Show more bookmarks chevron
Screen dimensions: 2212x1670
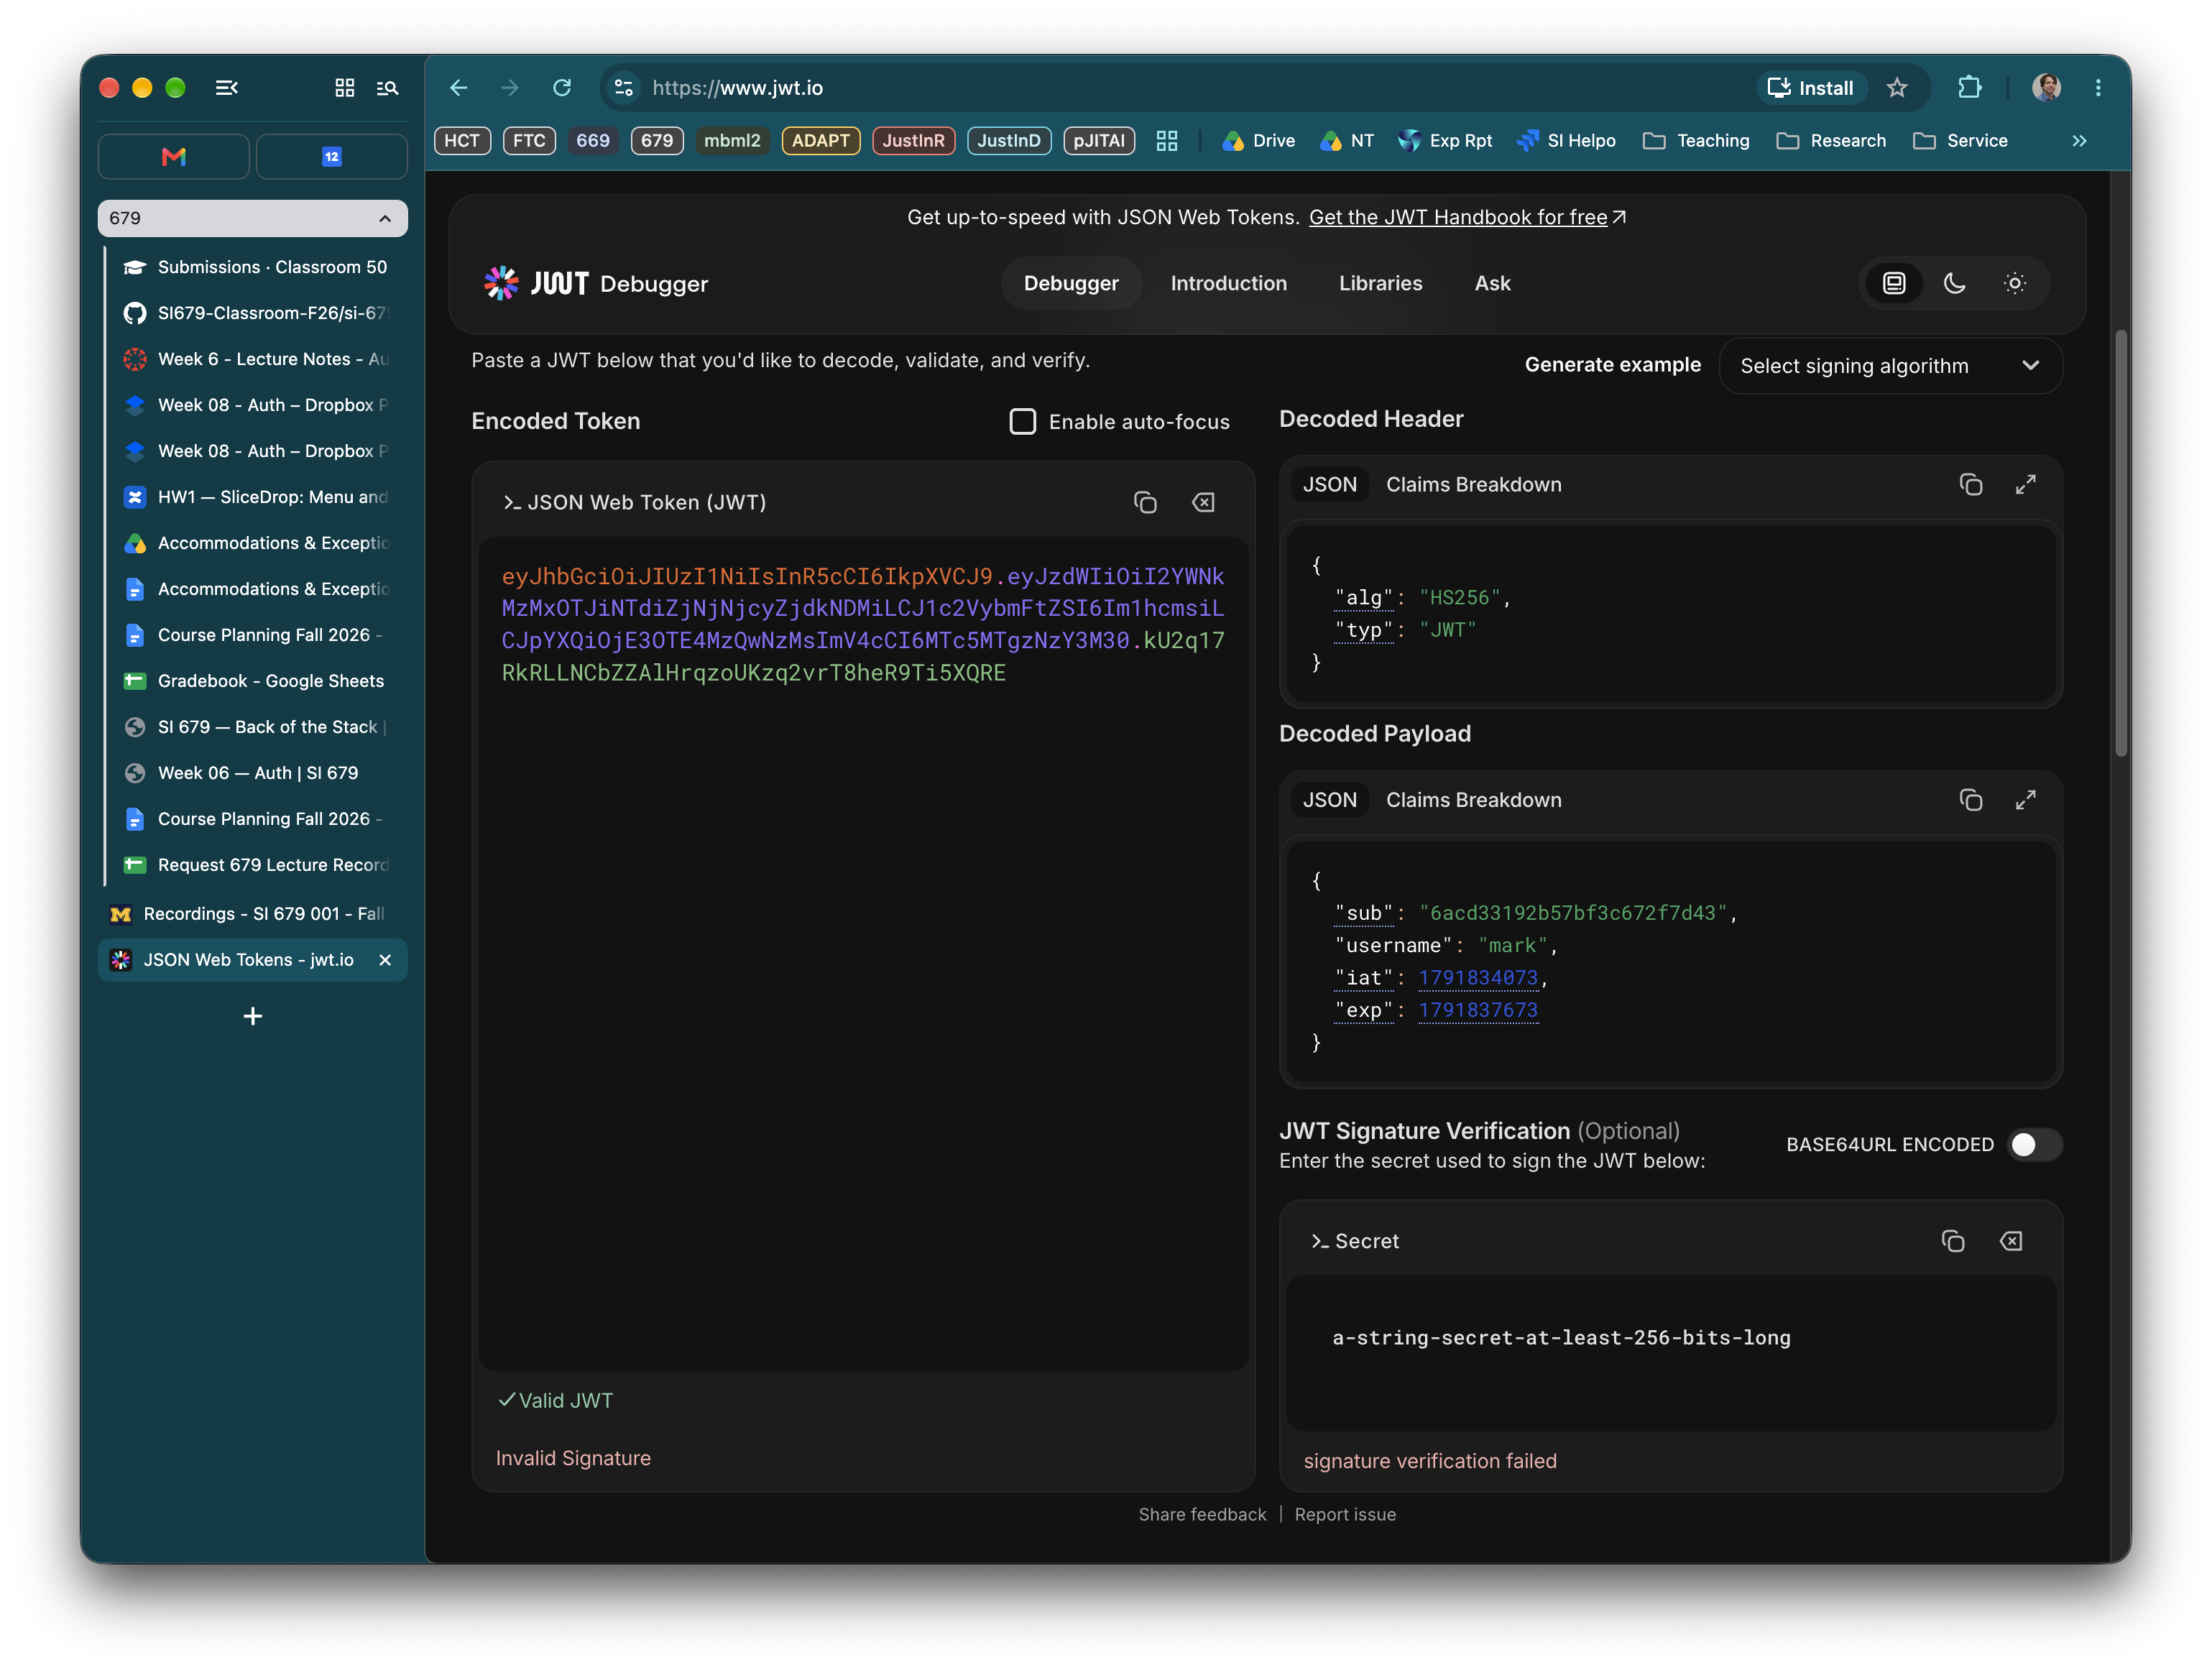(2079, 141)
